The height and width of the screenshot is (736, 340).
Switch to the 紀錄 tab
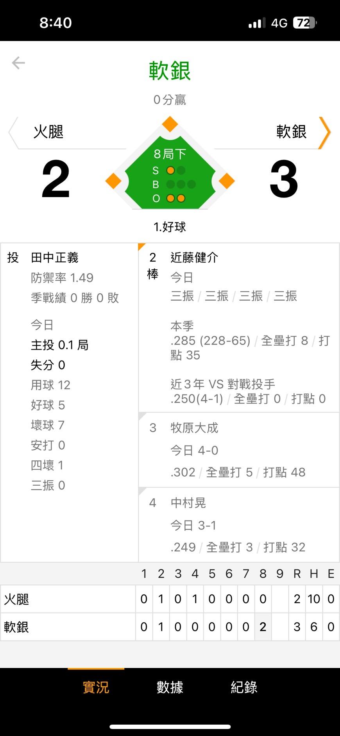(244, 687)
